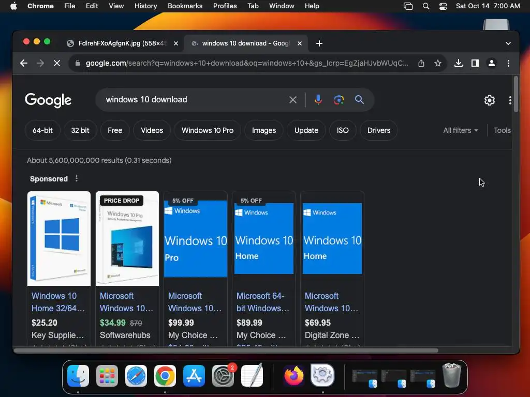530x397 pixels.
Task: Click the PRICE DROP product thumbnail
Action: [127, 238]
